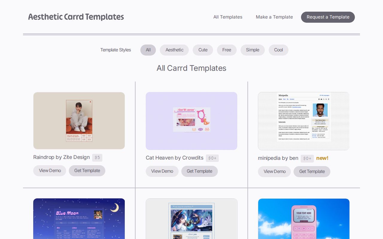This screenshot has width=383, height=239.
Task: Open the Aesthetic Carrd Templates site title
Action: coord(76,17)
